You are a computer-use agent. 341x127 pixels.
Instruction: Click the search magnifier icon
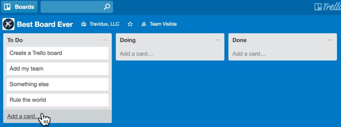(107, 7)
